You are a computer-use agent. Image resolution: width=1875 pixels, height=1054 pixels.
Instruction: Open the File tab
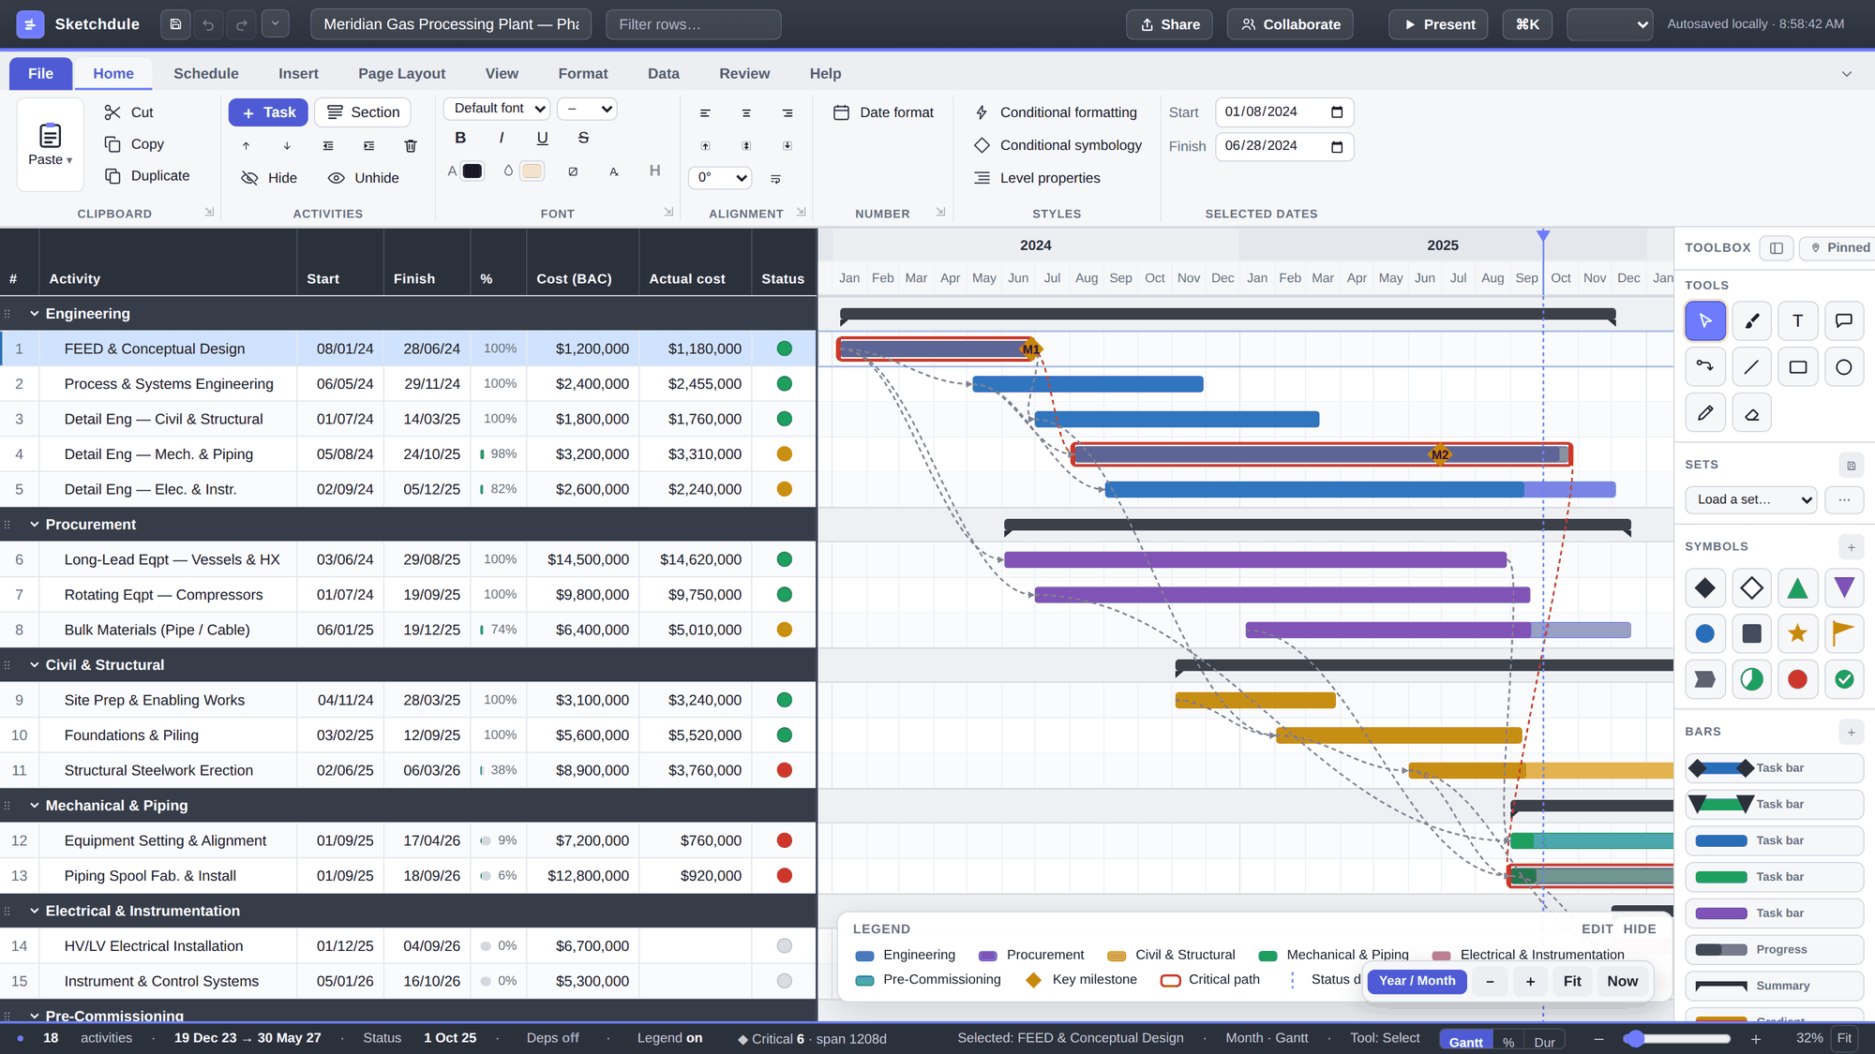click(x=40, y=73)
